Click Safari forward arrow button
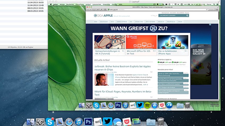The height and width of the screenshot is (126, 225). click(x=90, y=9)
